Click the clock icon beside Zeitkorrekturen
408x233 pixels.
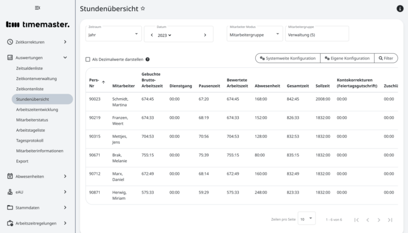(x=9, y=42)
